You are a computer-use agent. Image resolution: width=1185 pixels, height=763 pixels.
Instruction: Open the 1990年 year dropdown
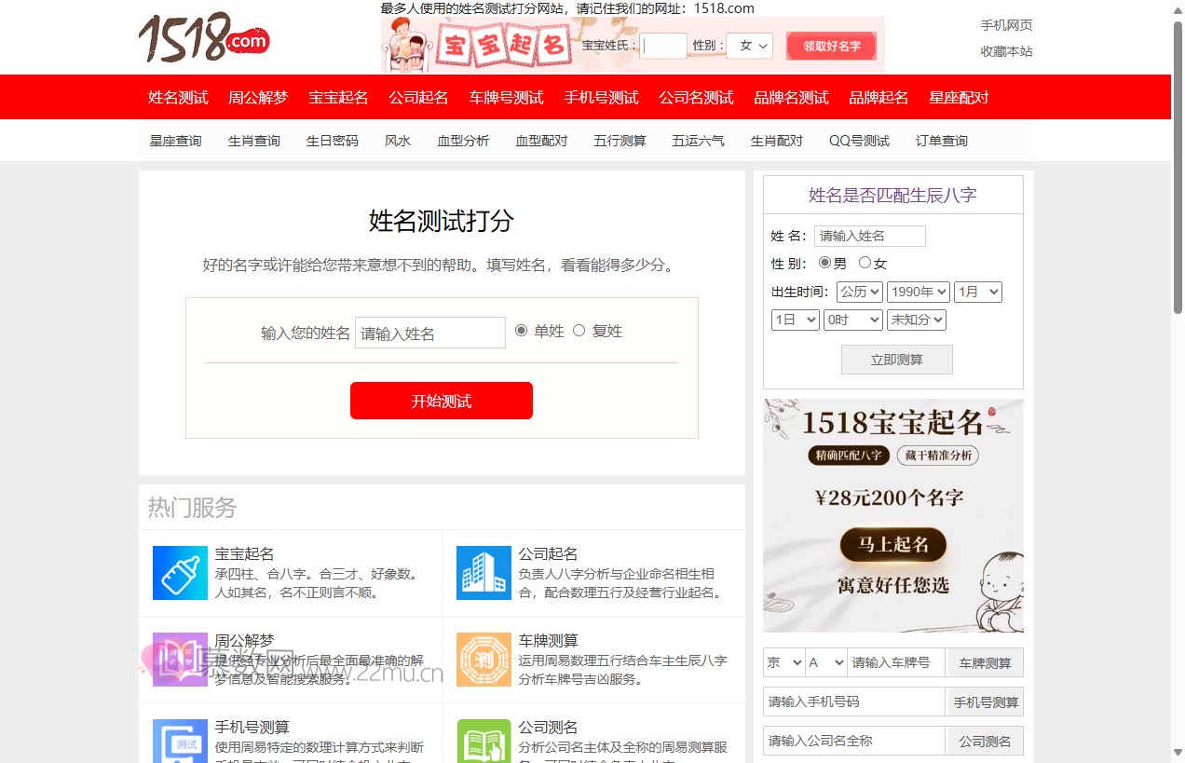click(918, 292)
